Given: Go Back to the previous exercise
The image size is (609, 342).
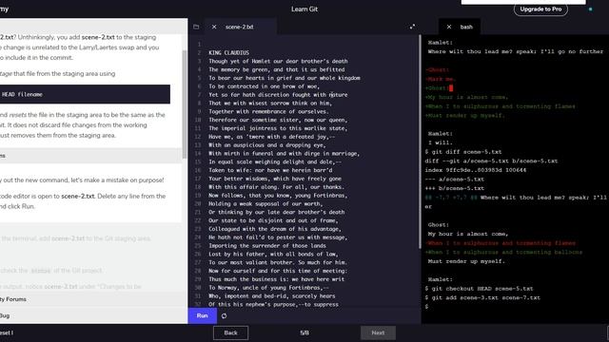Looking at the screenshot, I should (x=230, y=332).
